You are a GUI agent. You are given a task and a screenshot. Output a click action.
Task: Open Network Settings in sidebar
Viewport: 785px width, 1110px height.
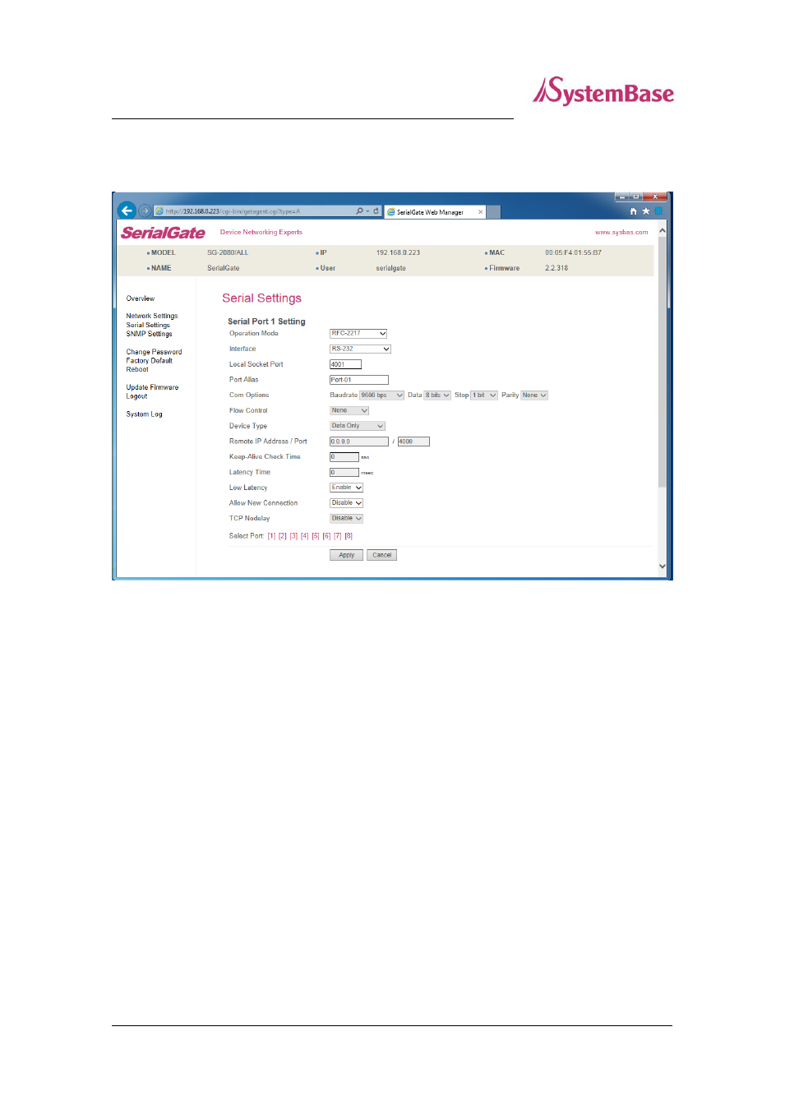pos(152,316)
